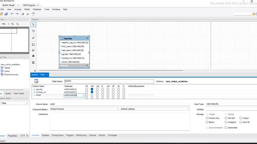This screenshot has height=144, width=257.
Task: Select the new image tool in diagram toolbar
Action: 33,56
